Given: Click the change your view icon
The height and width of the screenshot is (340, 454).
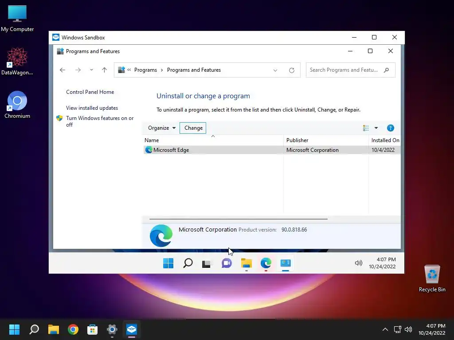Looking at the screenshot, I should pyautogui.click(x=366, y=128).
